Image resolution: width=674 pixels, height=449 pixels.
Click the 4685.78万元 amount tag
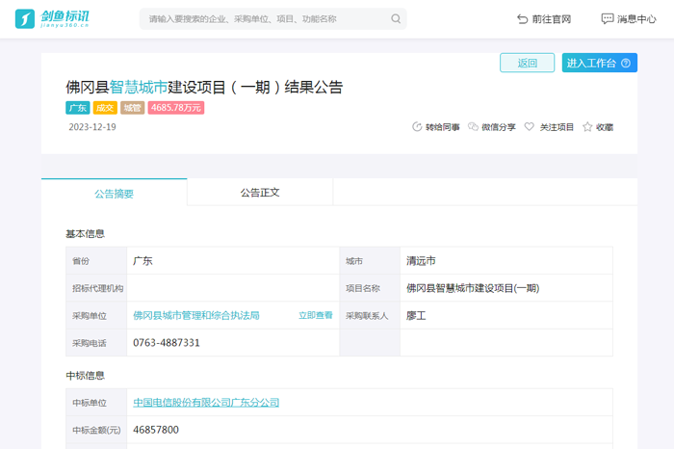click(x=176, y=108)
